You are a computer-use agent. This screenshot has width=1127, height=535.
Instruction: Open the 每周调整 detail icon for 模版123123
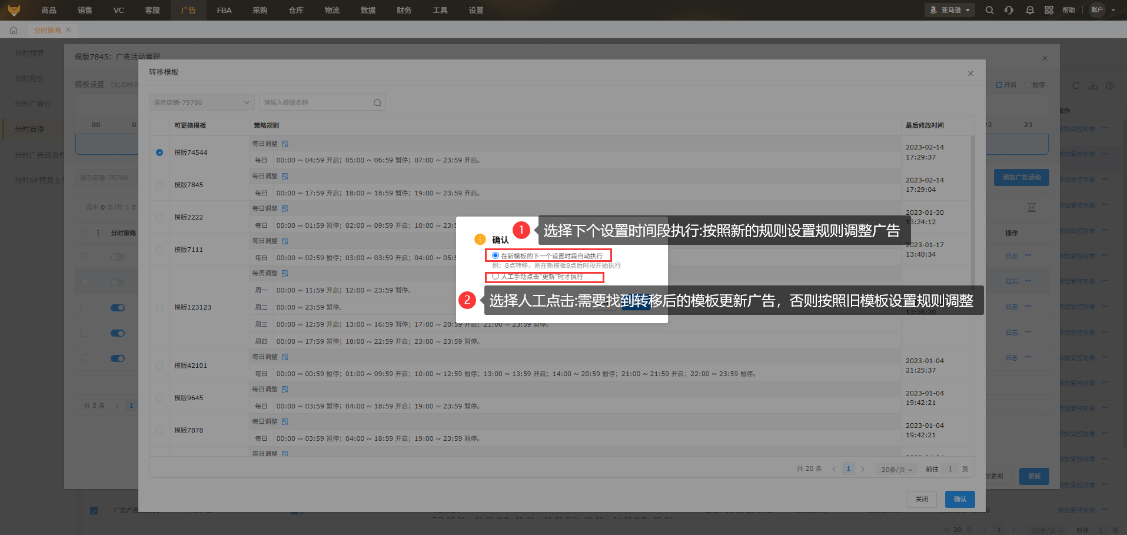coord(285,273)
